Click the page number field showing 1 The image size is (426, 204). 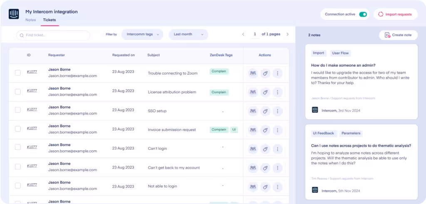(x=255, y=34)
